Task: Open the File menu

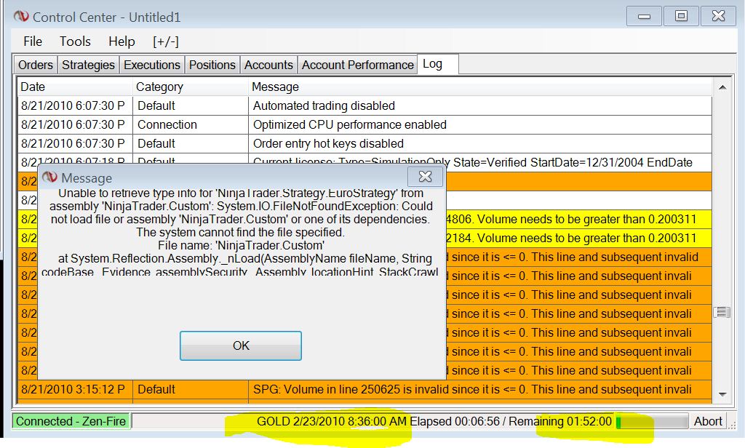Action: point(33,41)
